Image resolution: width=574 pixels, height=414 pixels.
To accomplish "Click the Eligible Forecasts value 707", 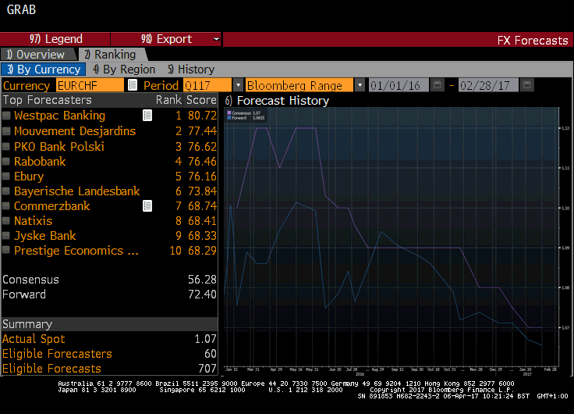I will tap(207, 369).
